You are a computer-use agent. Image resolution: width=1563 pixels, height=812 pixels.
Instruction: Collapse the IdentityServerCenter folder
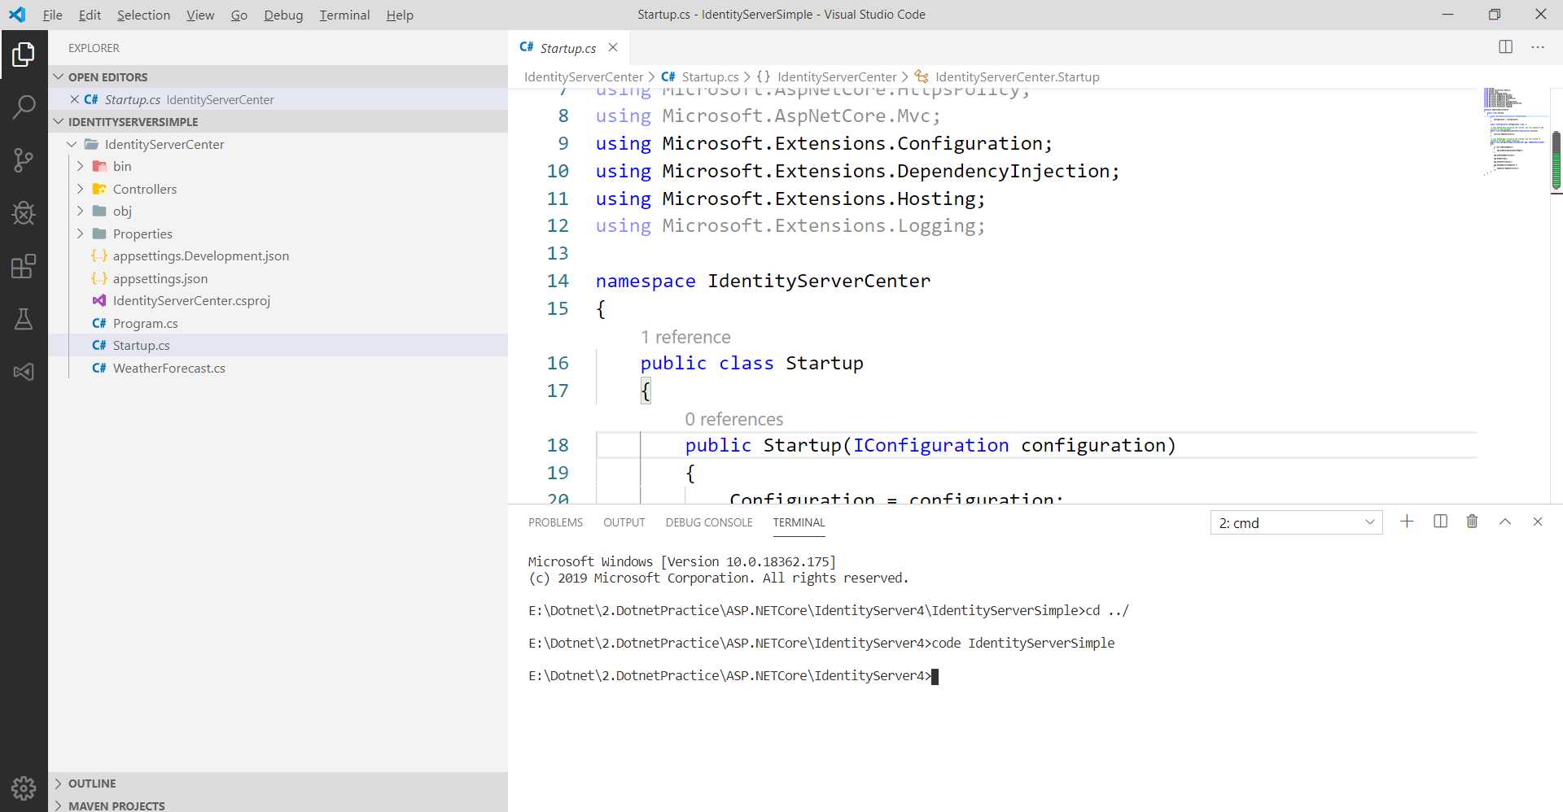[x=72, y=144]
